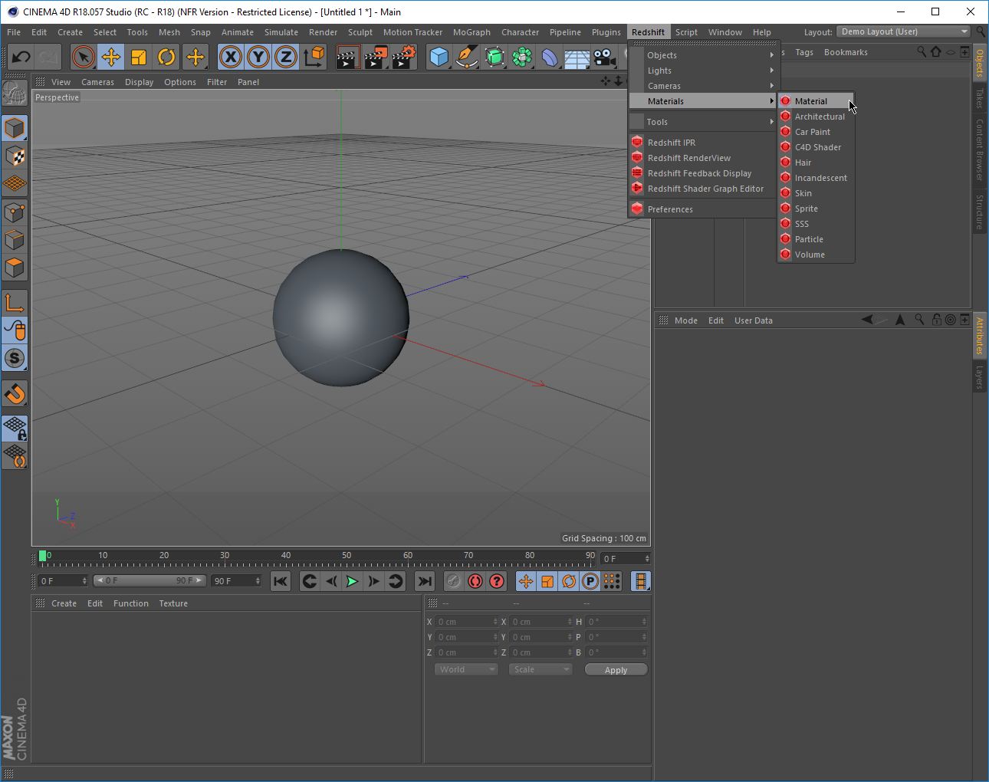Play the animation forwards
Viewport: 989px width, 782px height.
pos(352,581)
